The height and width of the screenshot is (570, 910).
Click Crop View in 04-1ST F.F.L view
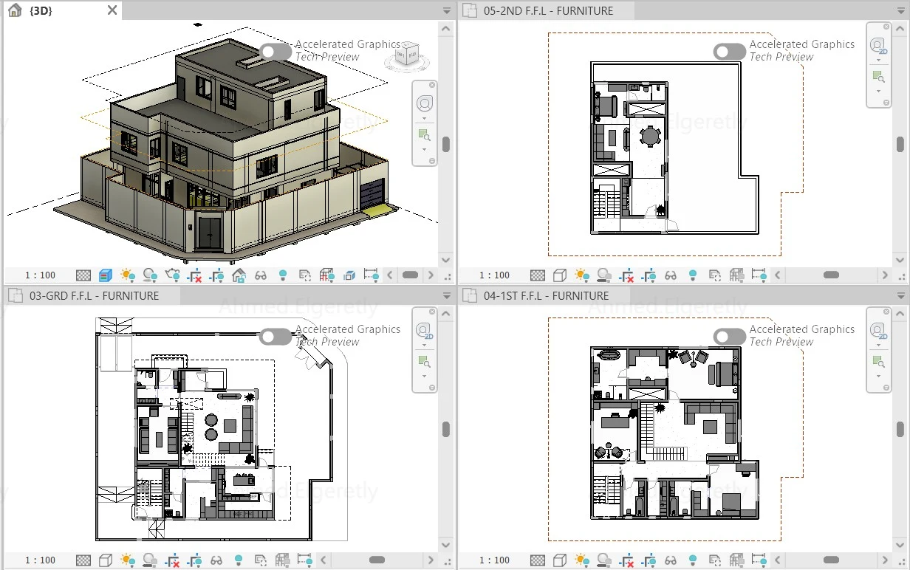coord(626,560)
